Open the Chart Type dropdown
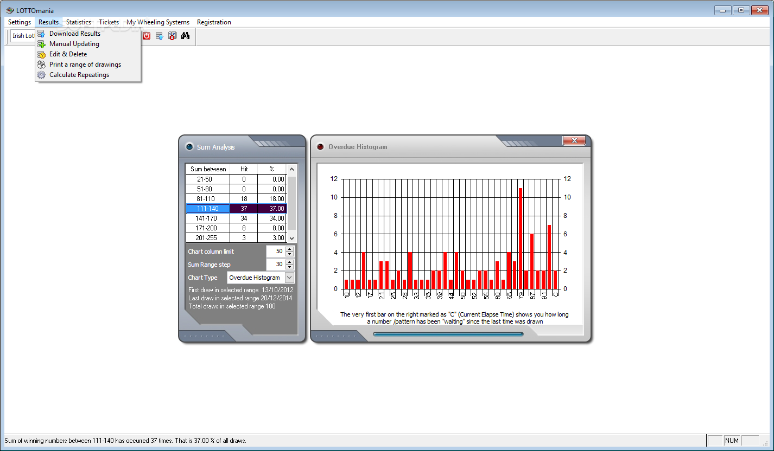The image size is (774, 451). click(289, 278)
